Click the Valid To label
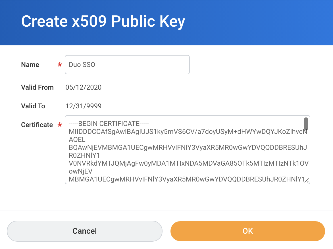 click(x=33, y=106)
